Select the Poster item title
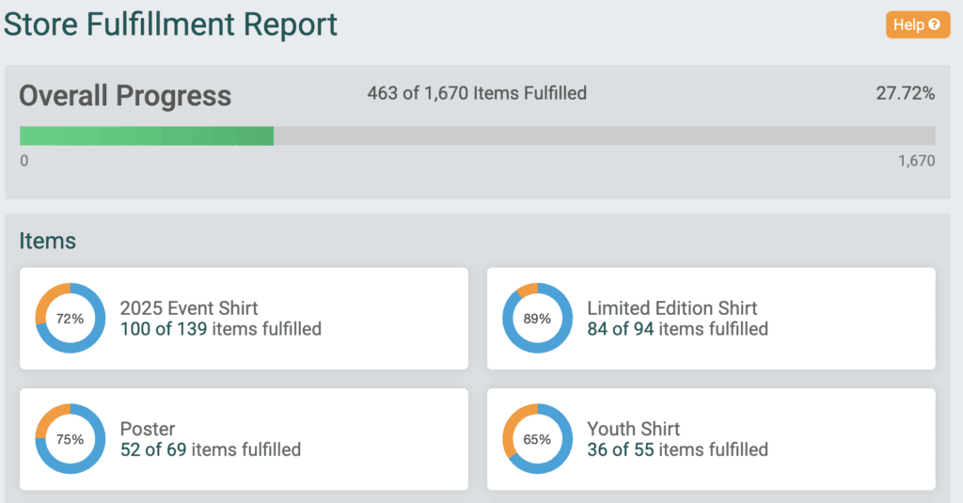Screen dimensions: 963x503 tap(148, 429)
